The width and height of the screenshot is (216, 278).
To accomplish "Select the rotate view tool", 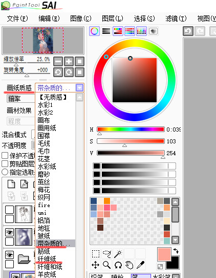I will tap(118, 265).
